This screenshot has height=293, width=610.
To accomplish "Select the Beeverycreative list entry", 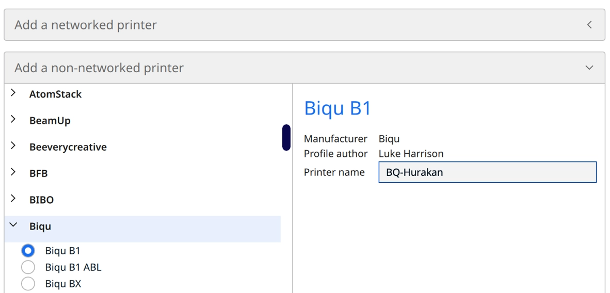I will coord(68,147).
